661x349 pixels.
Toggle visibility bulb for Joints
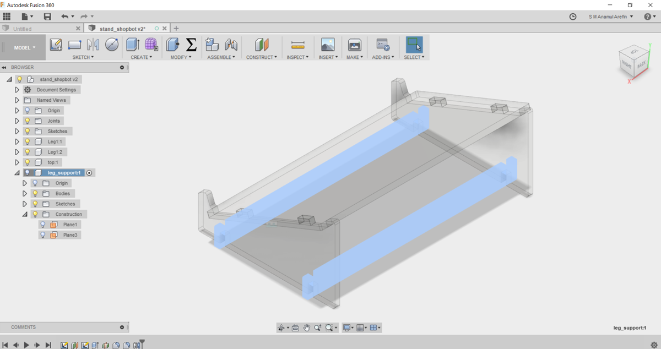tap(28, 121)
